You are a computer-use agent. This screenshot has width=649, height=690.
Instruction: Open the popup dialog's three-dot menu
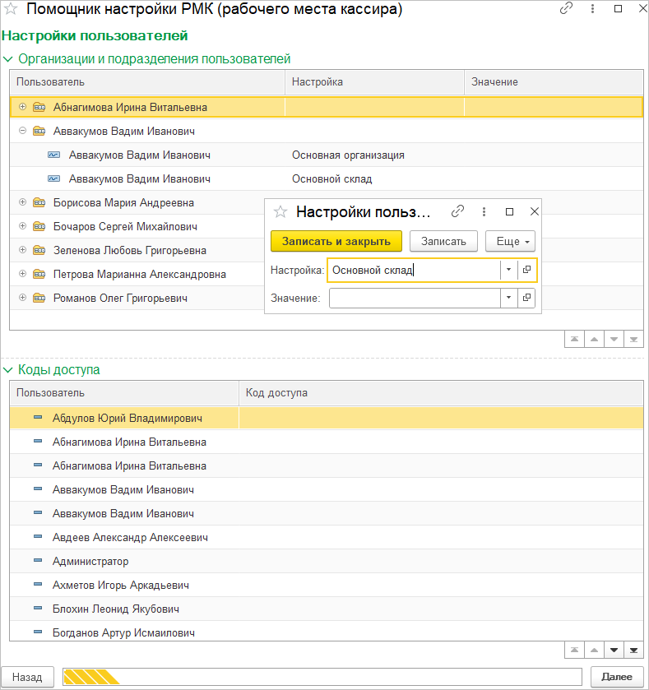coord(484,211)
